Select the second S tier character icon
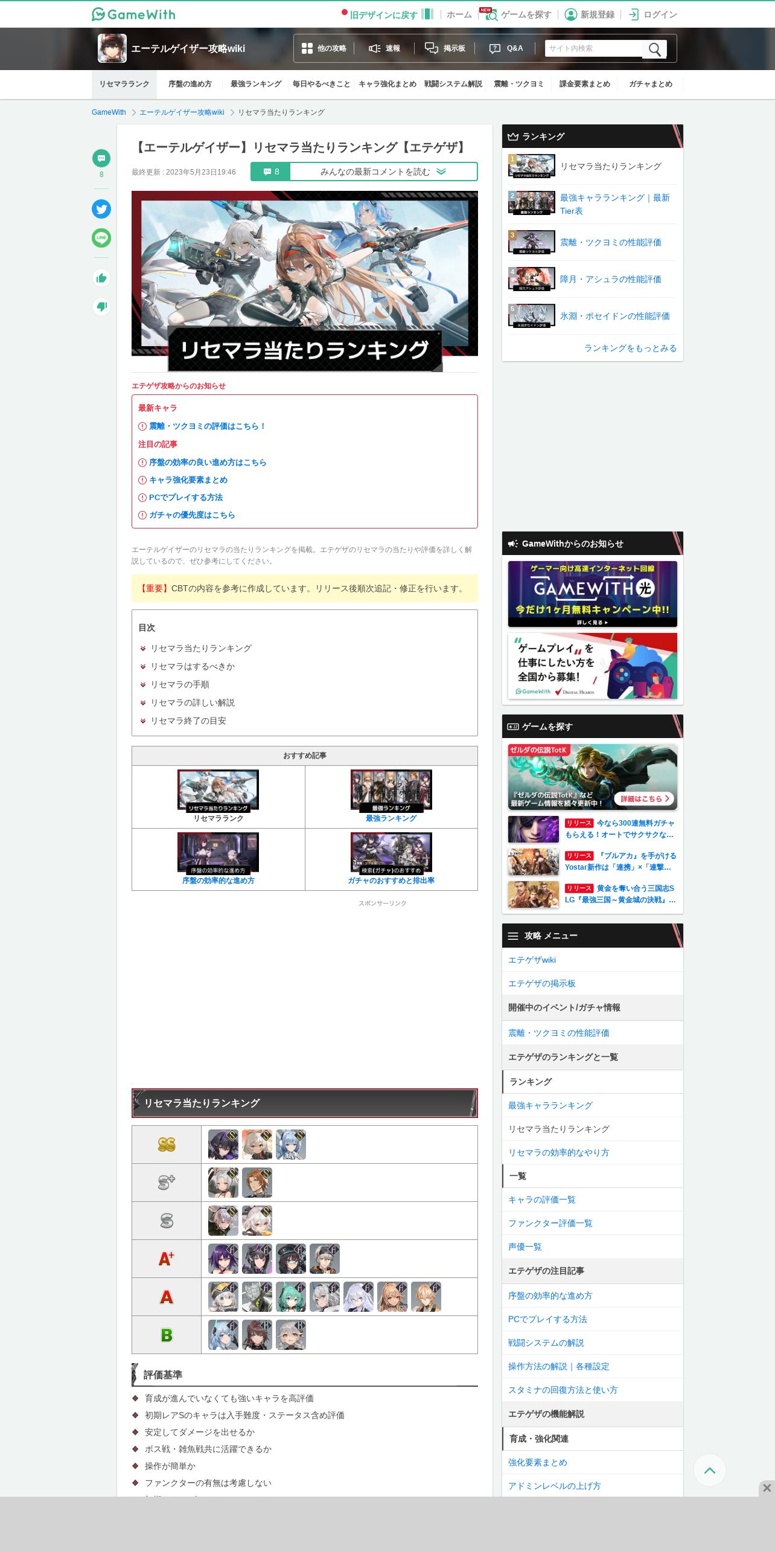 [257, 1221]
